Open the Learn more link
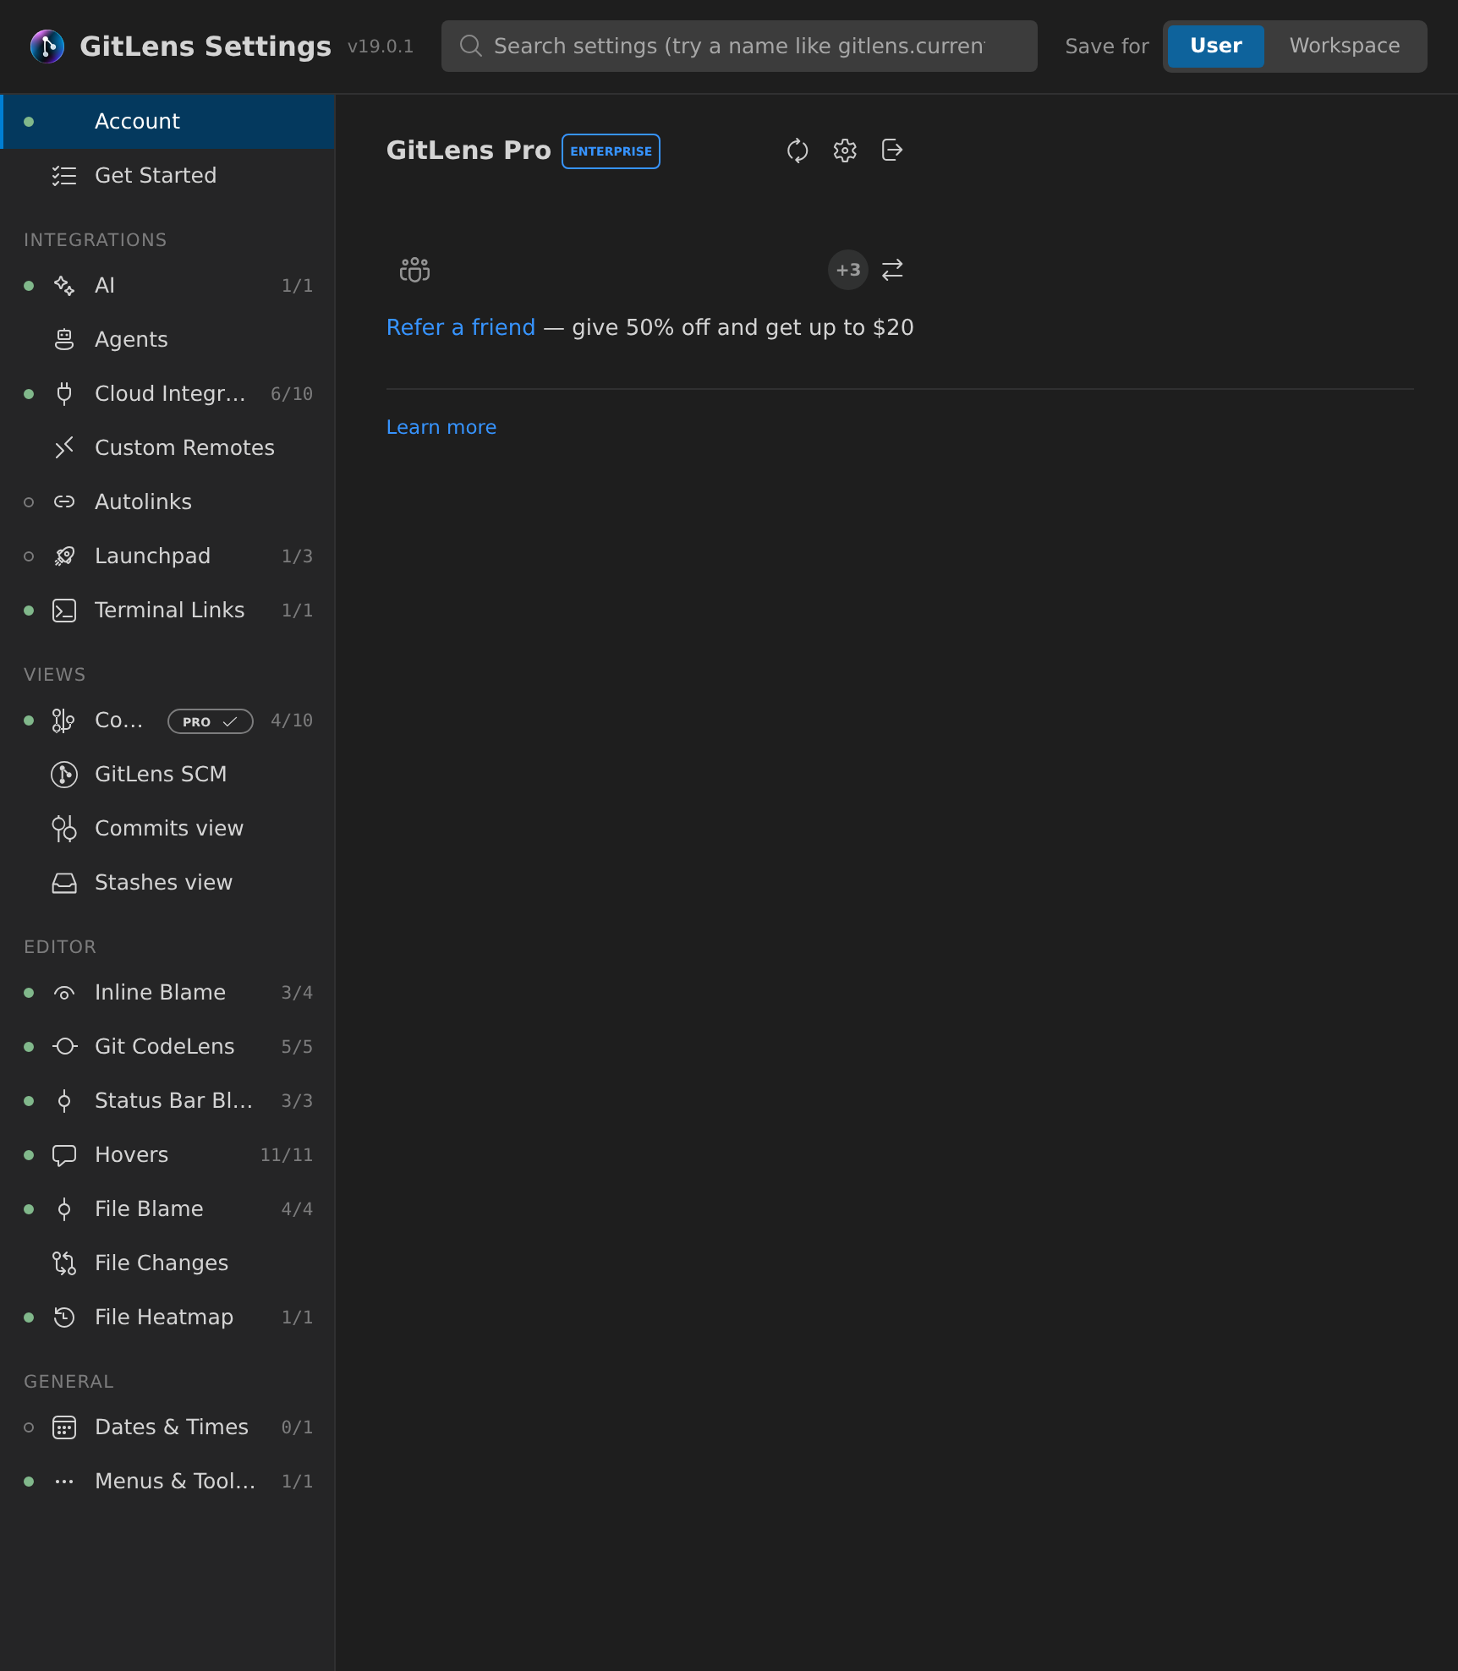Viewport: 1458px width, 1671px height. click(x=441, y=427)
